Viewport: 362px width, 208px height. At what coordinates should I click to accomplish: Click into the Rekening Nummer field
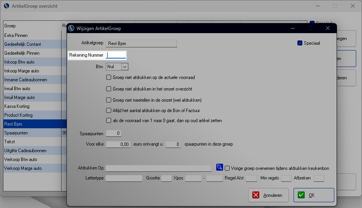[x=116, y=55]
